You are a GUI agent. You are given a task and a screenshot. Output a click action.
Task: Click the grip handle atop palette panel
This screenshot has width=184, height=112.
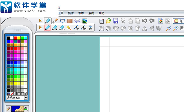(x=17, y=30)
